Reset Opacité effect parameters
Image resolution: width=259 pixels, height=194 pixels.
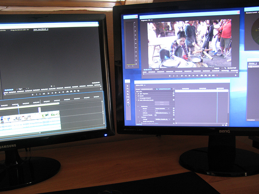point(174,95)
